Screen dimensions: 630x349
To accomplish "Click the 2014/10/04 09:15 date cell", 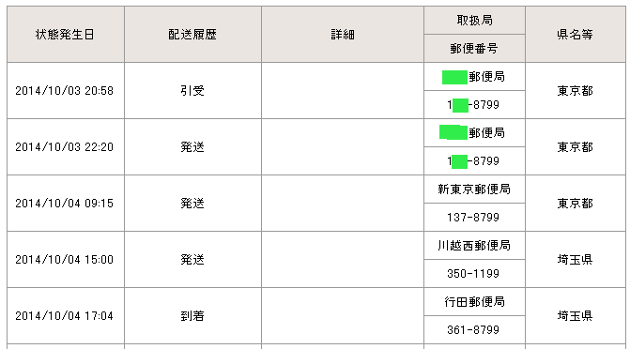I will 66,203.
